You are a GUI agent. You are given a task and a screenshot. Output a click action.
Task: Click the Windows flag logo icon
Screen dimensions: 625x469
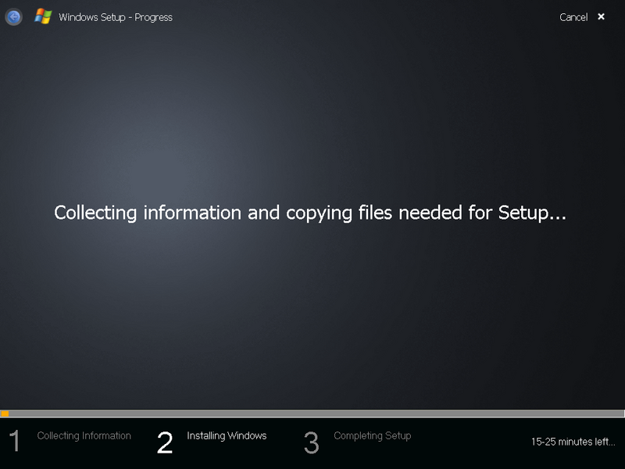pos(43,16)
